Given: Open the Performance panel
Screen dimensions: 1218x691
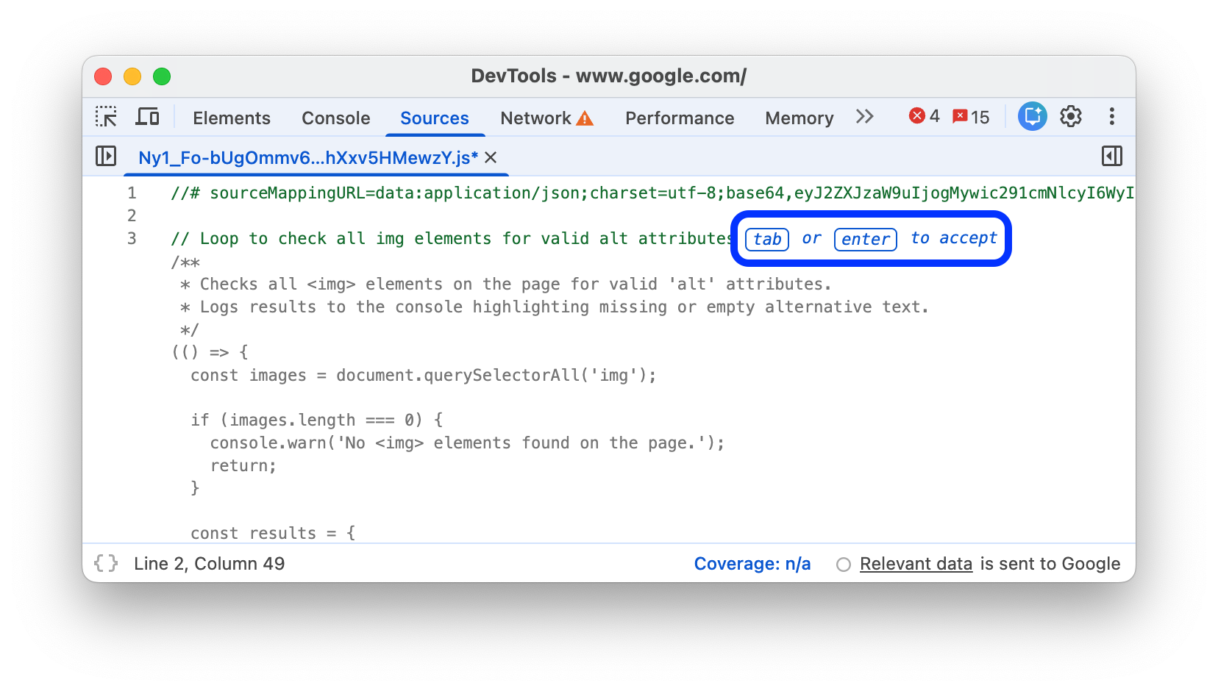Looking at the screenshot, I should [679, 118].
